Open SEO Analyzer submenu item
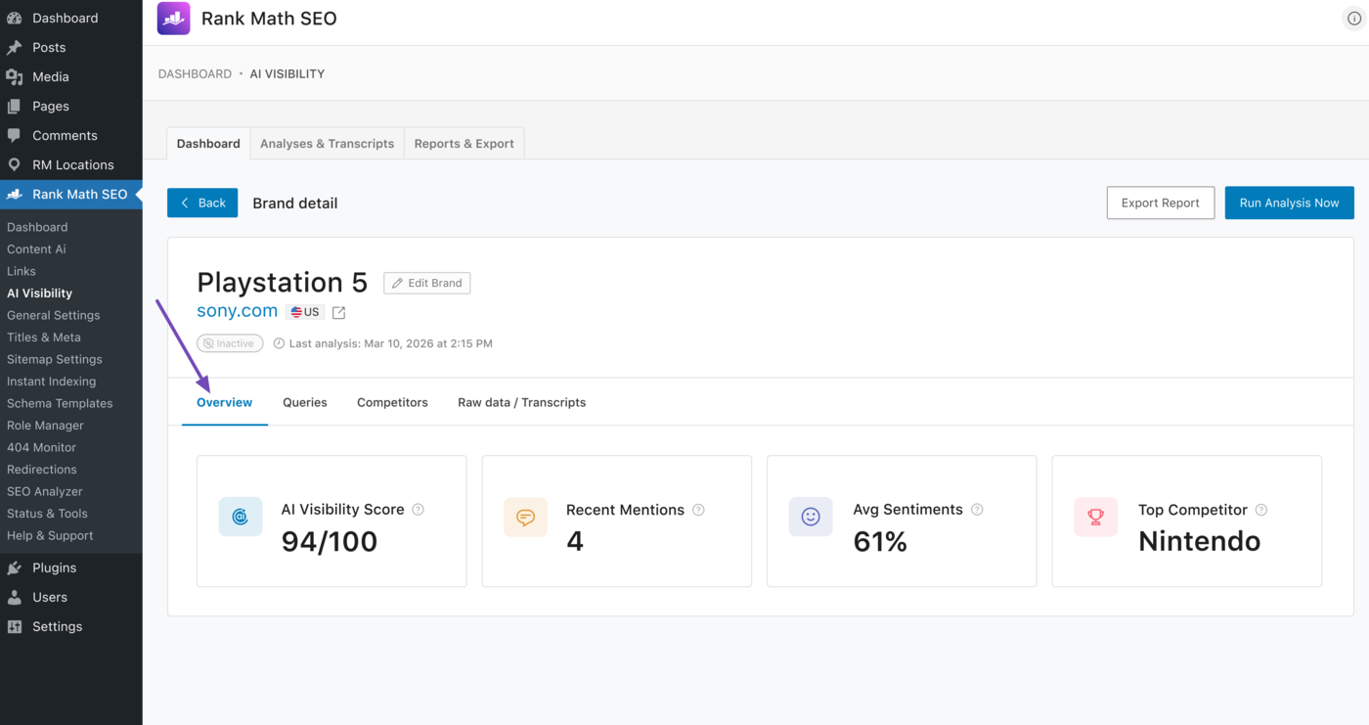 pos(45,491)
